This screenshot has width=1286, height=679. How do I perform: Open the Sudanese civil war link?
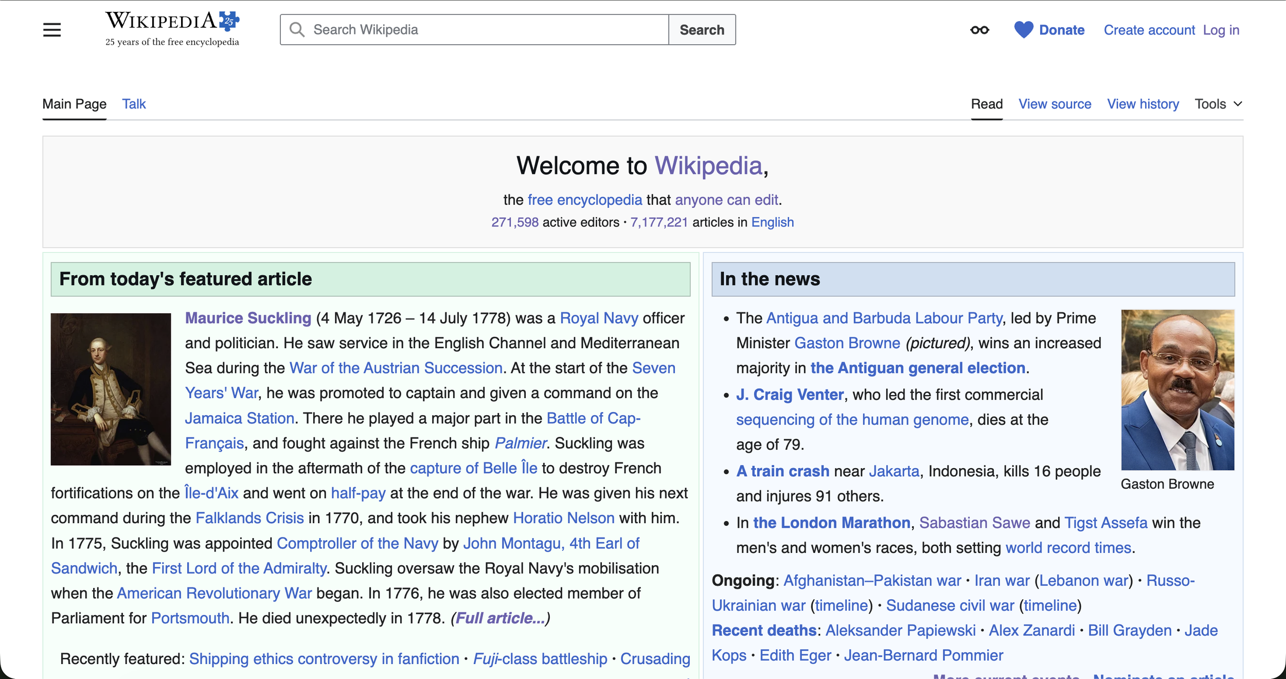point(950,605)
